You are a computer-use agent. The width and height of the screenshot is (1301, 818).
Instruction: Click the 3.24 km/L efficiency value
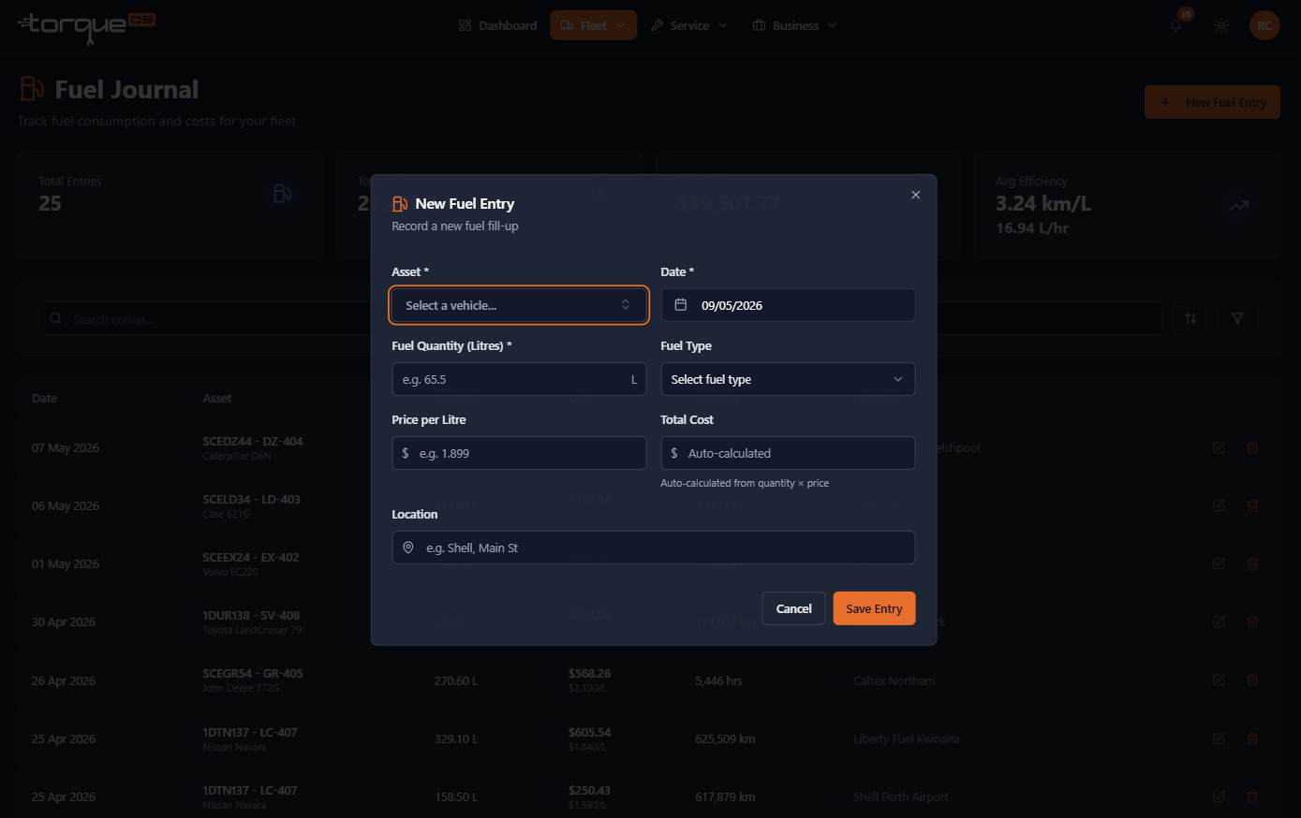(x=1042, y=204)
